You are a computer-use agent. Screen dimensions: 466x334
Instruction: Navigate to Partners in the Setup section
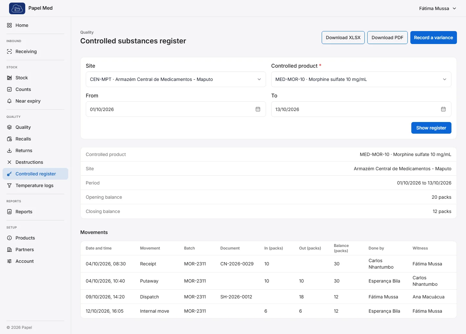(x=35, y=250)
